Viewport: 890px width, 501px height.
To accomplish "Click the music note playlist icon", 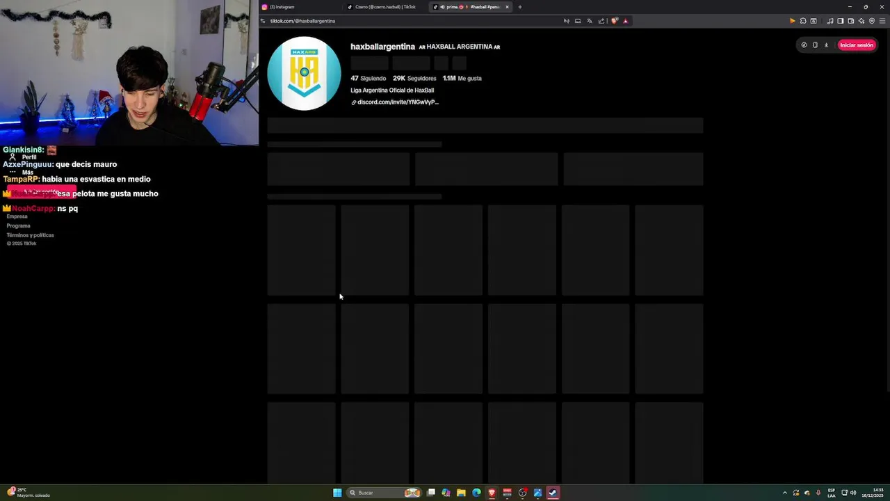I will [830, 21].
